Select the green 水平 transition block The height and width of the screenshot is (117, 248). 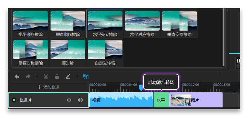click(161, 100)
